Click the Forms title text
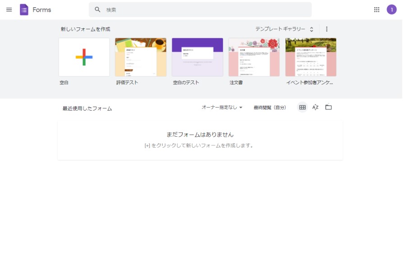This screenshot has height=270, width=406. click(42, 9)
